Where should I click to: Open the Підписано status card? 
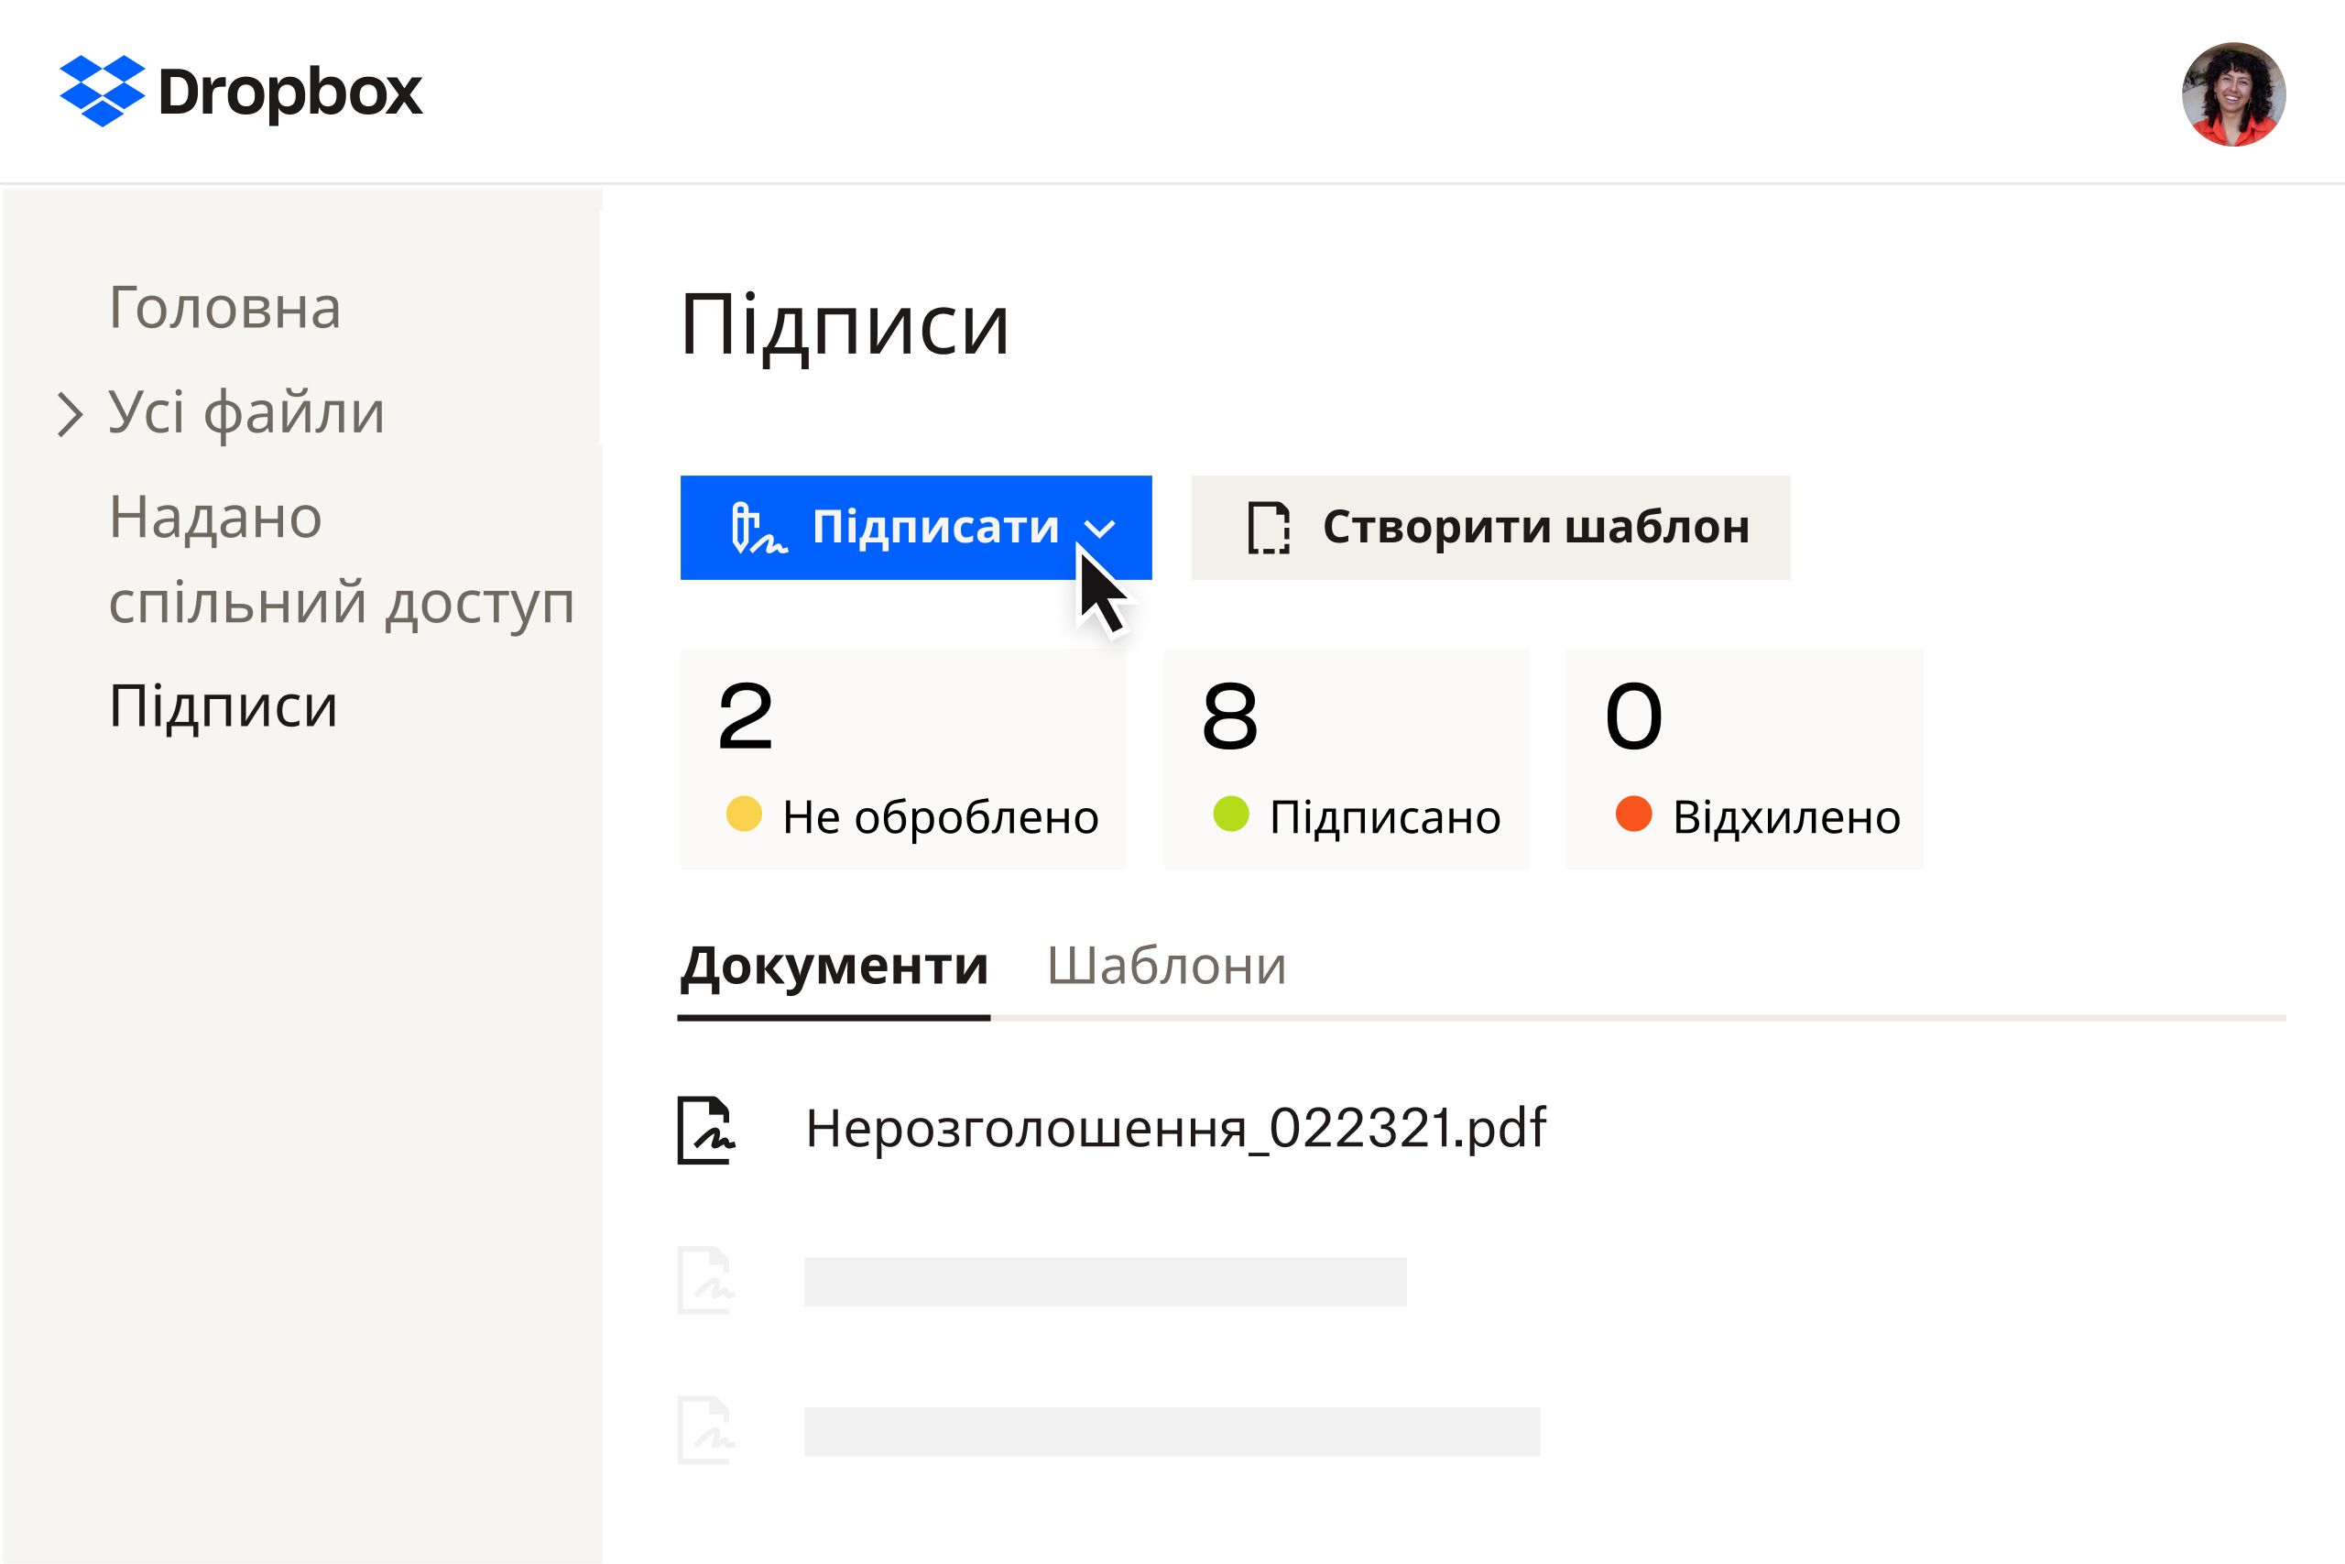point(1346,759)
